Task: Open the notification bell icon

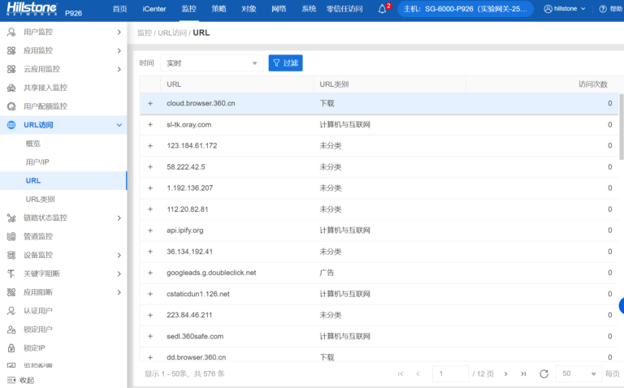Action: point(382,9)
